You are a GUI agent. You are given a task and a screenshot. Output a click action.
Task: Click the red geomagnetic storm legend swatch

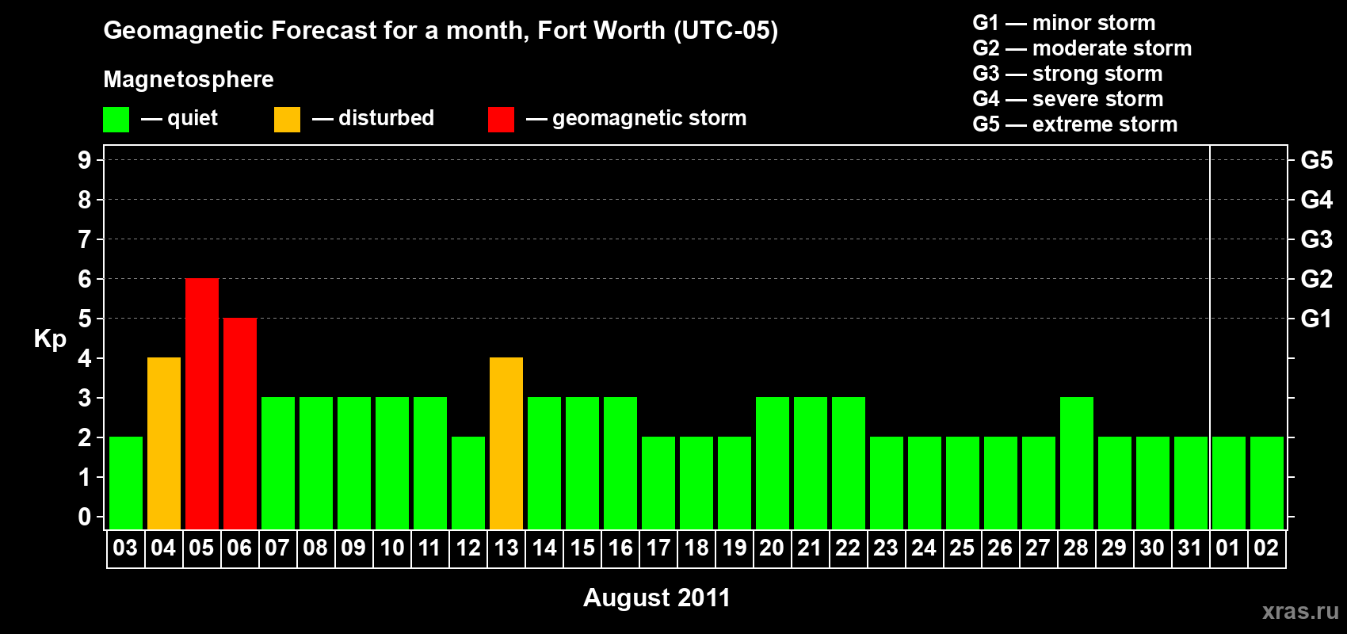click(x=501, y=120)
